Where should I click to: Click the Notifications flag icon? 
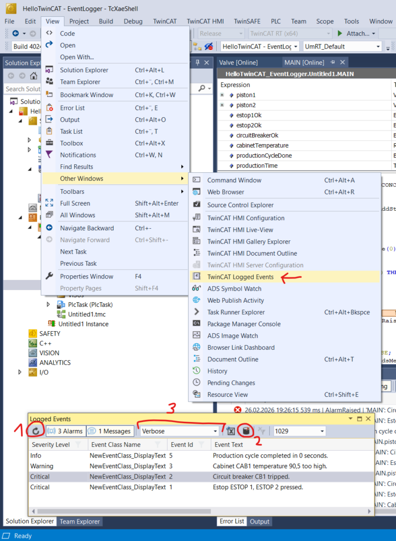coord(49,155)
